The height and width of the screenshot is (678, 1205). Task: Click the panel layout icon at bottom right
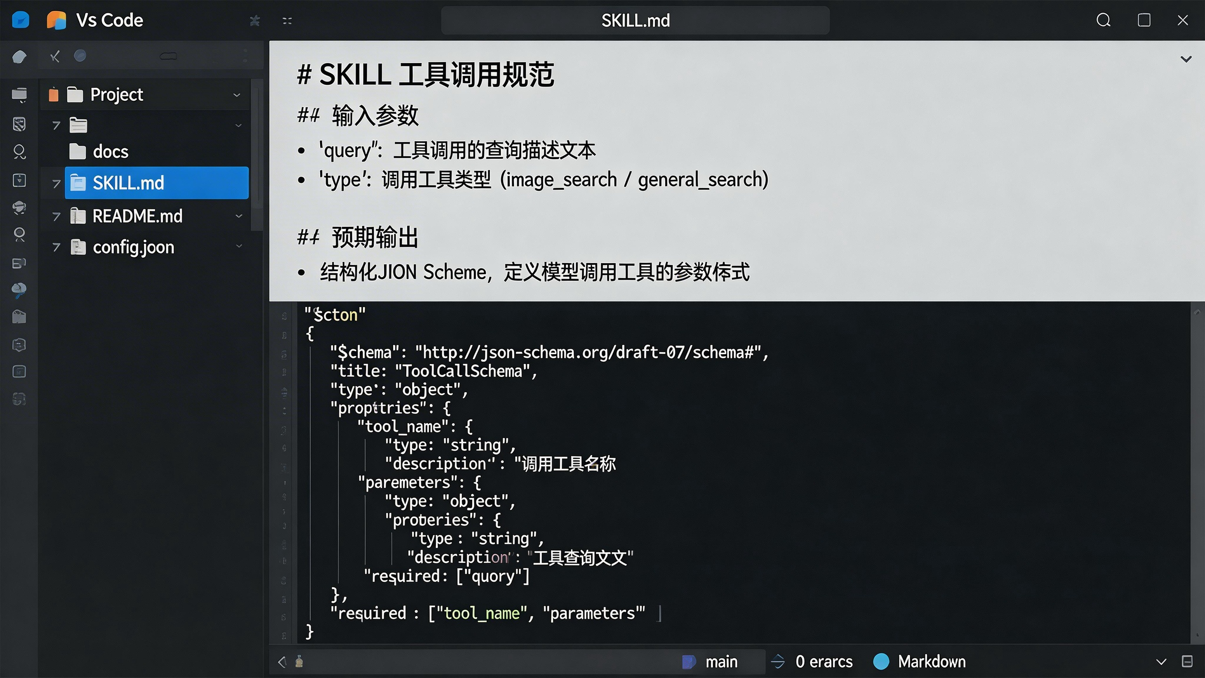[1187, 662]
